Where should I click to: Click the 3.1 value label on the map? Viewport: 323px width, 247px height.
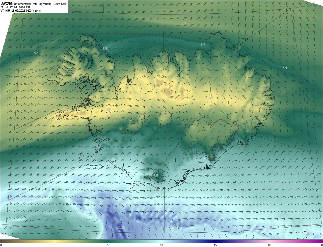184,23
